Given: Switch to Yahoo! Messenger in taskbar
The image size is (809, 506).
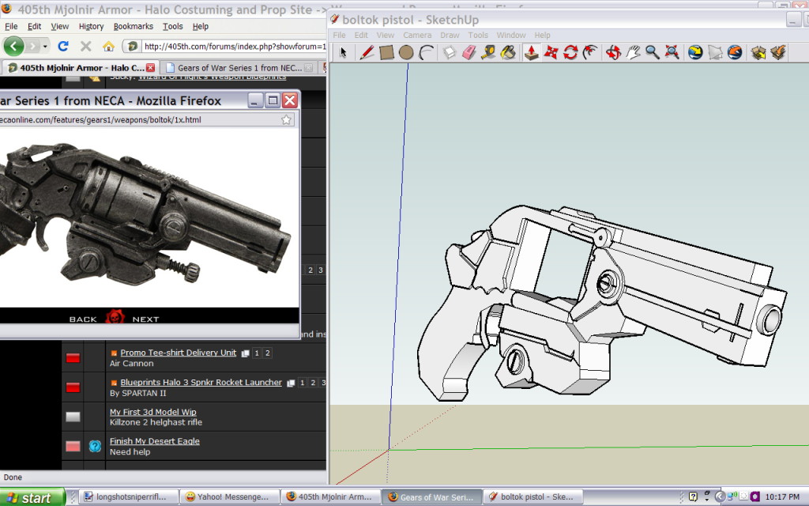Looking at the screenshot, I should coord(230,497).
